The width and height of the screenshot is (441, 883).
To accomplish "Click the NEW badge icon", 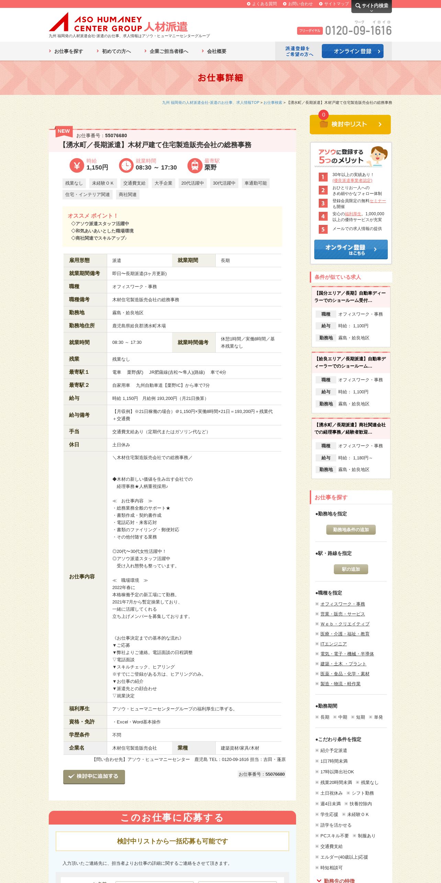I will pyautogui.click(x=64, y=131).
